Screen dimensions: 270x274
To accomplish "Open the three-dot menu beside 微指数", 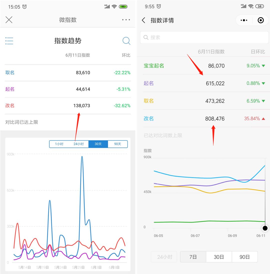I will [x=126, y=20].
